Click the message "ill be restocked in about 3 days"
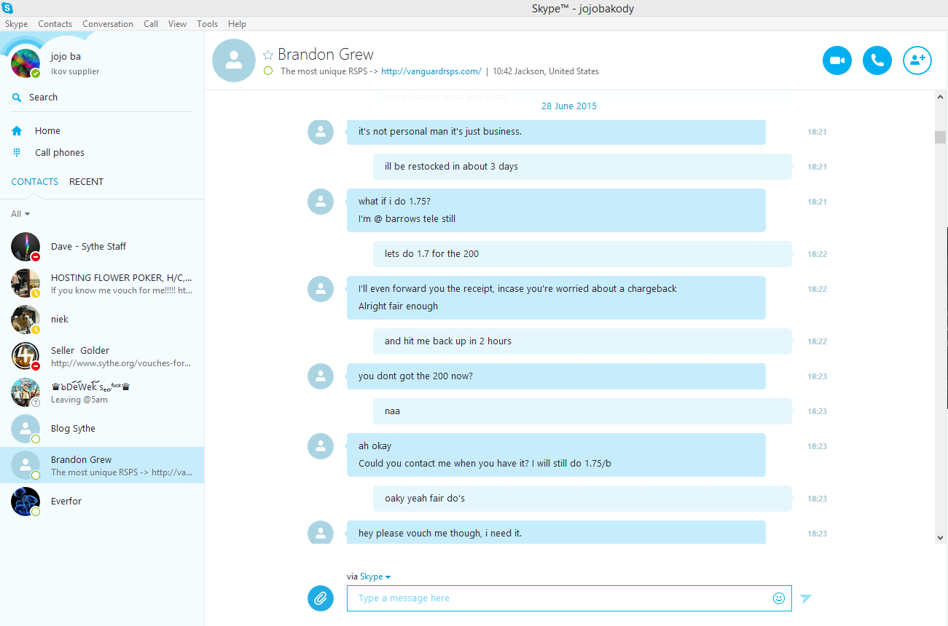Screen dimensions: 948x626 click(582, 167)
